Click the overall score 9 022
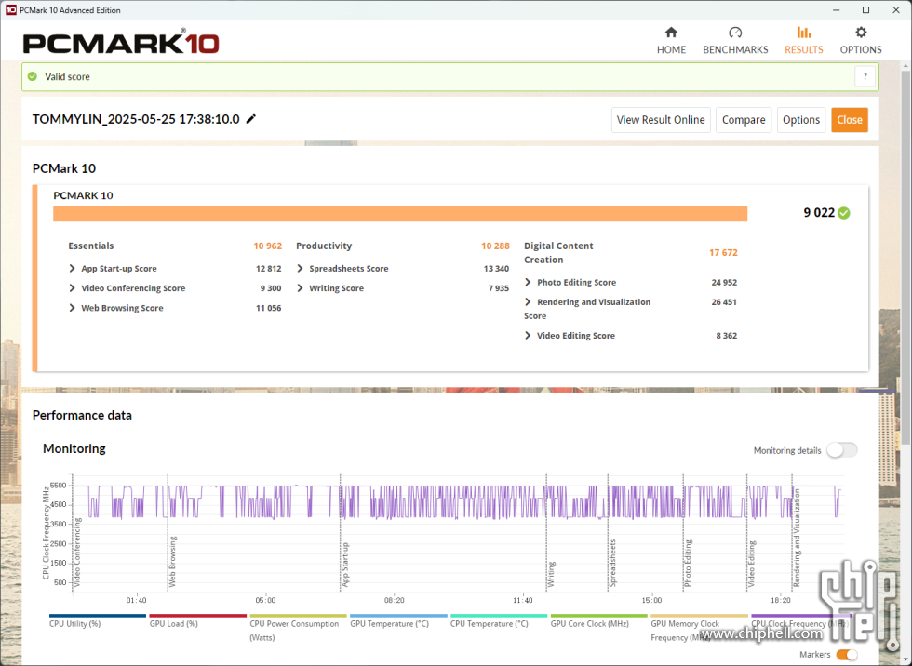This screenshot has height=666, width=912. (819, 213)
